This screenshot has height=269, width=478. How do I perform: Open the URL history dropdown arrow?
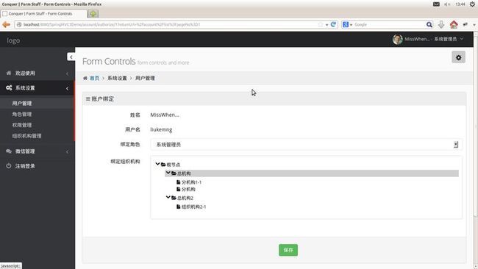[x=327, y=25]
